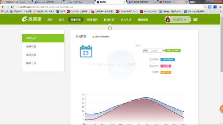Click the warning triangle icon beside 运动情况
Screen dimensions: 223x125
tap(93, 37)
